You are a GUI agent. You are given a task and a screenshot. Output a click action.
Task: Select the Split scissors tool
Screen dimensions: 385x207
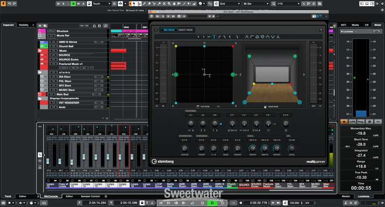point(154,4)
